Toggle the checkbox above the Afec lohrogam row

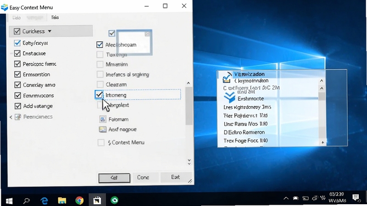coord(112,33)
